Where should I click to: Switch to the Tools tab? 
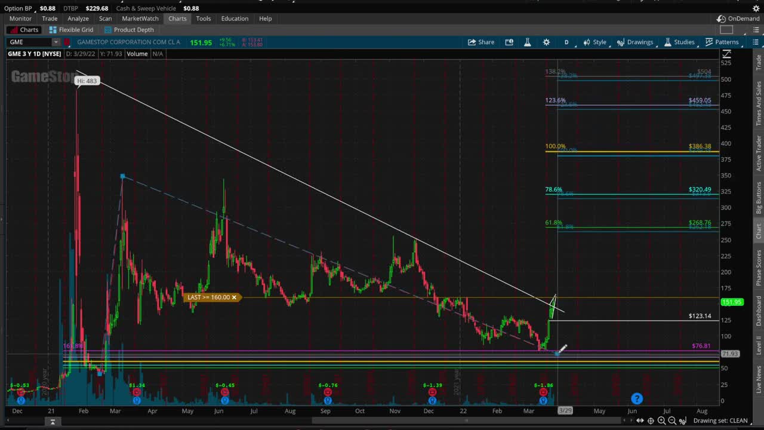[204, 19]
